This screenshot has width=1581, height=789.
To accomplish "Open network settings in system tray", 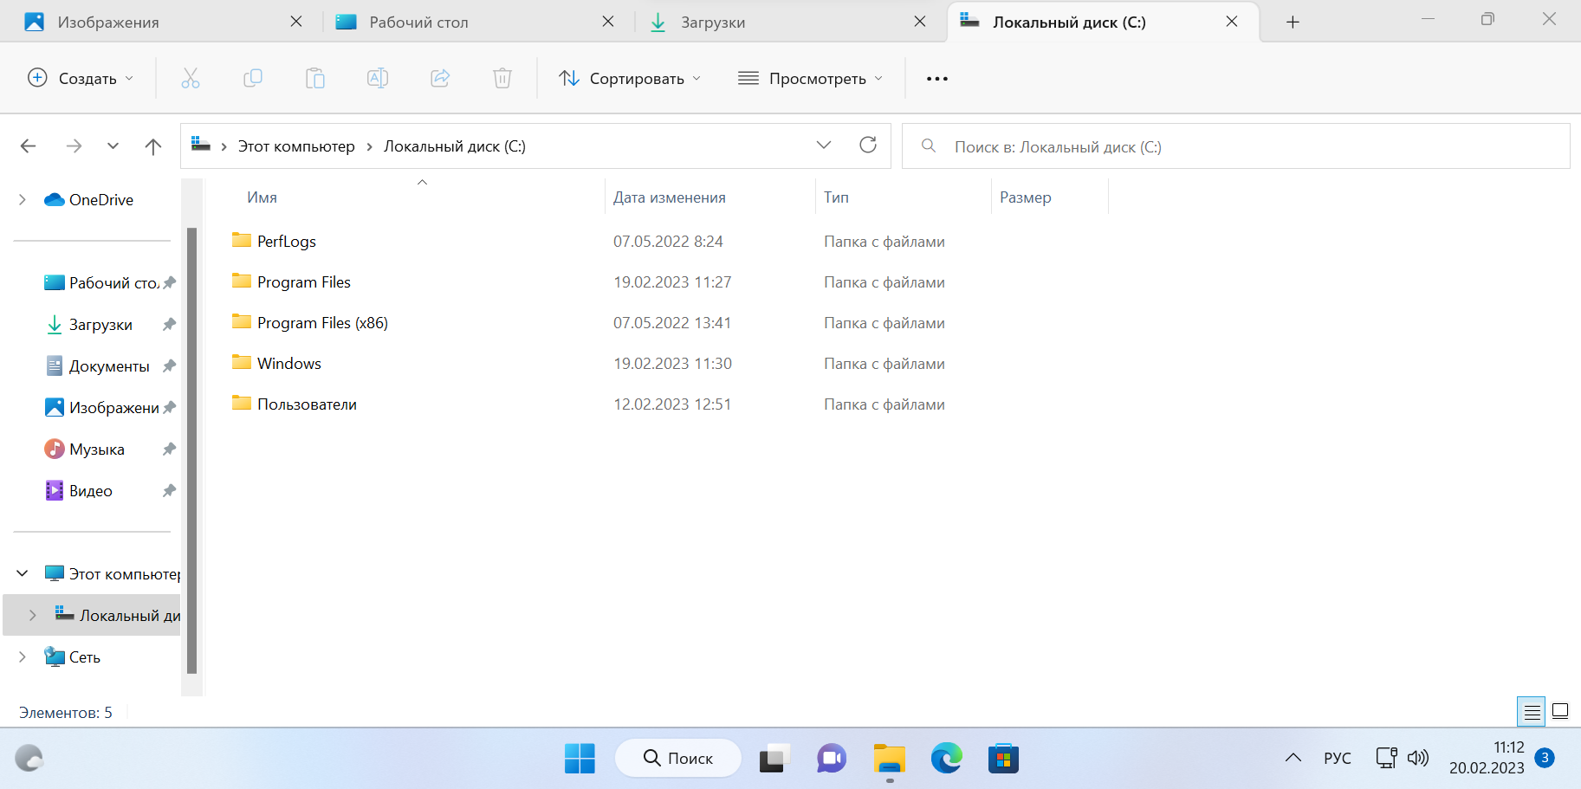I will [1386, 759].
